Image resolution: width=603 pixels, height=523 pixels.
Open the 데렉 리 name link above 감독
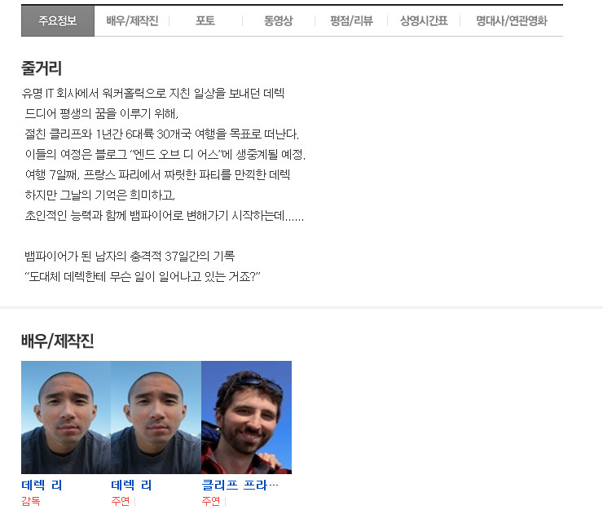pos(42,486)
